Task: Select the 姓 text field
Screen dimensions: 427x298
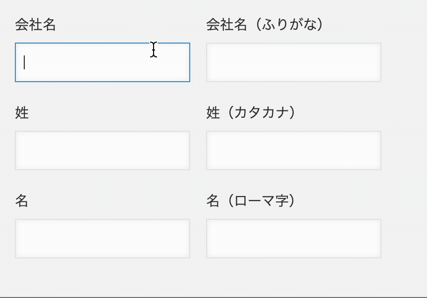Action: pyautogui.click(x=103, y=150)
